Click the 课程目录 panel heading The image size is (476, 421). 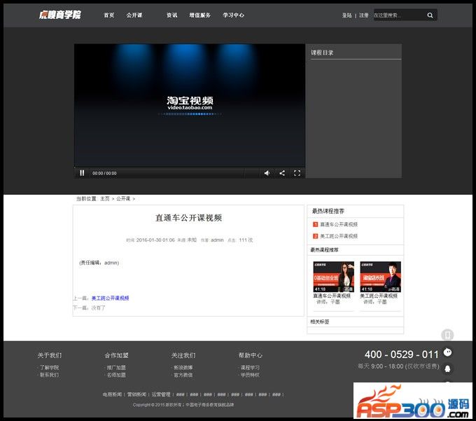pos(322,53)
